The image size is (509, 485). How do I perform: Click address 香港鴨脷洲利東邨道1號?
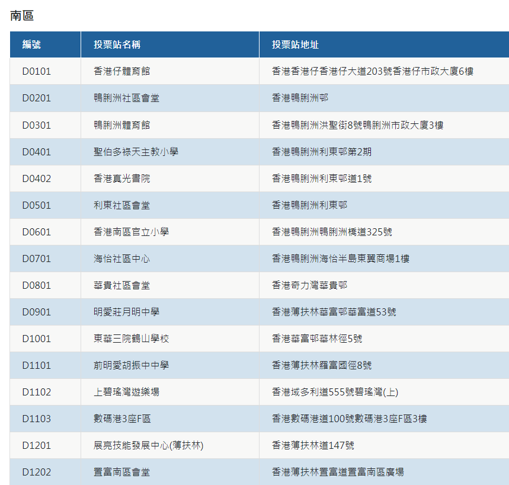tap(322, 178)
